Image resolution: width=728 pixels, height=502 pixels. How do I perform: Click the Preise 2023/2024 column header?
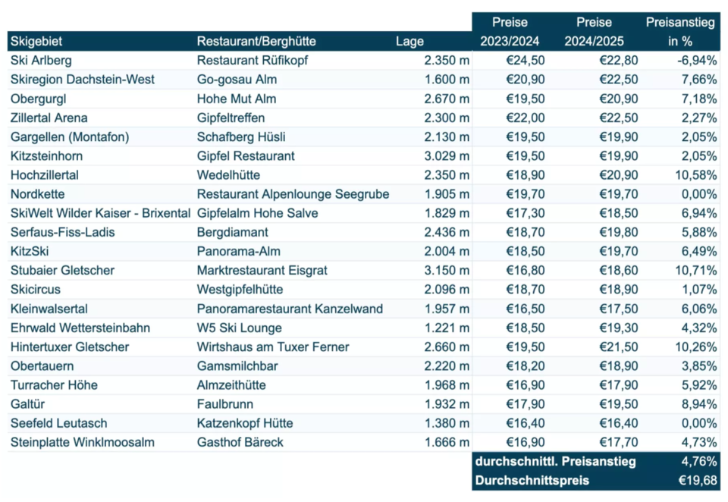tap(510, 32)
